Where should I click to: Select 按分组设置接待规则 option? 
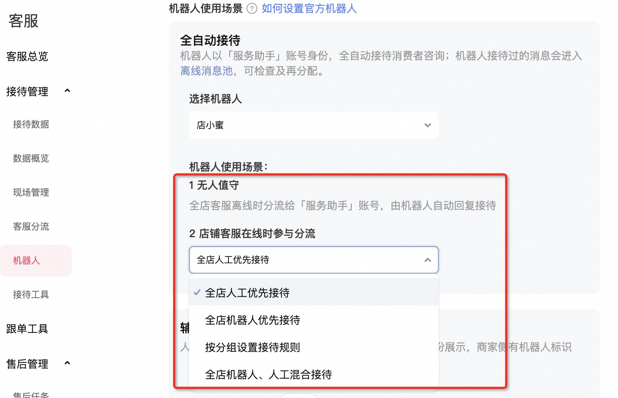tap(252, 347)
